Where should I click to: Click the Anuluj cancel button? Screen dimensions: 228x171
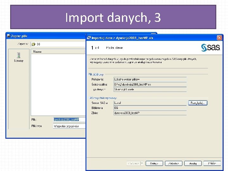[193, 163]
